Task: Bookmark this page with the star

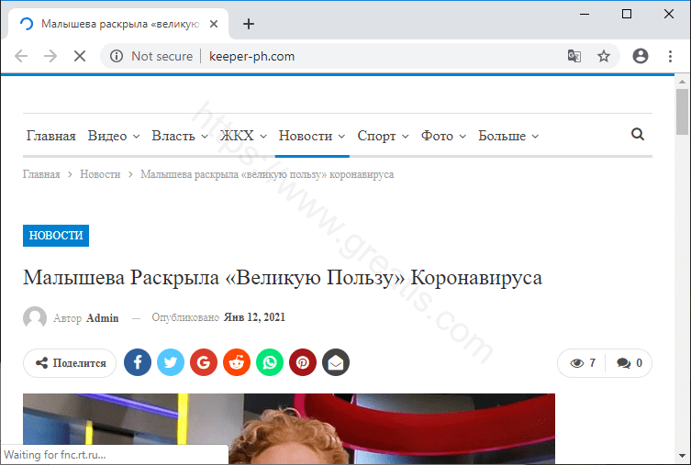Action: click(x=603, y=56)
